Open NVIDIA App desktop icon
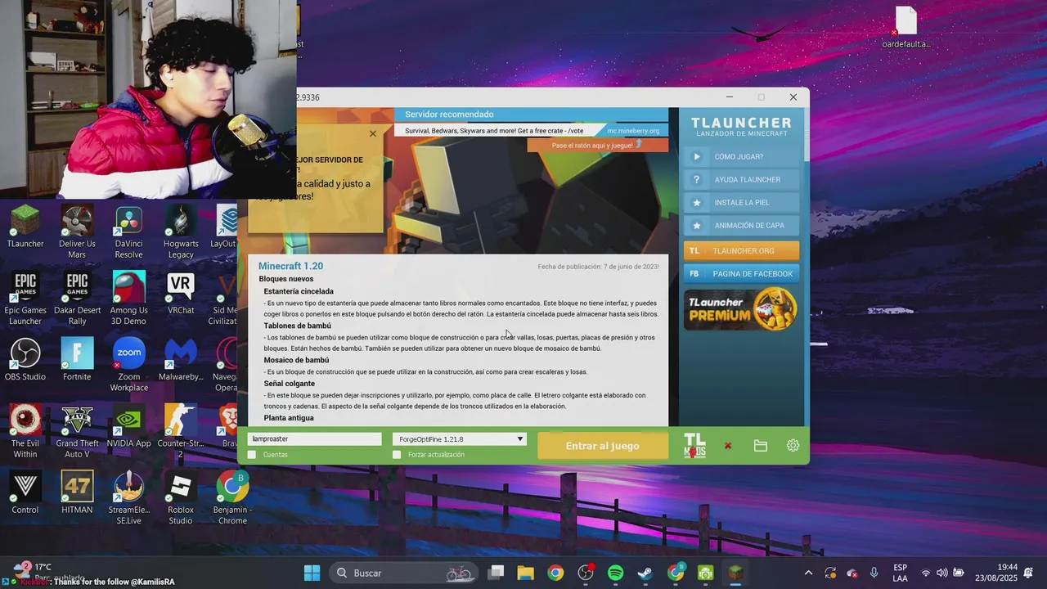The width and height of the screenshot is (1047, 589). click(128, 425)
